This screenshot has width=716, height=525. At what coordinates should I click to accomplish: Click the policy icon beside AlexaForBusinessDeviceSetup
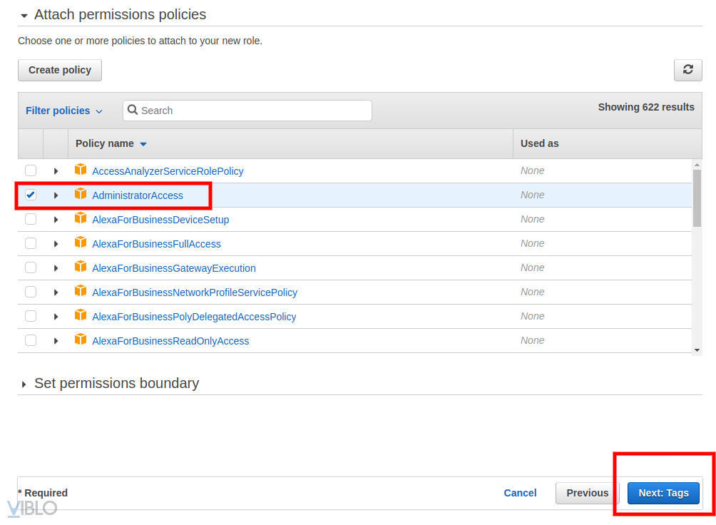(x=81, y=219)
